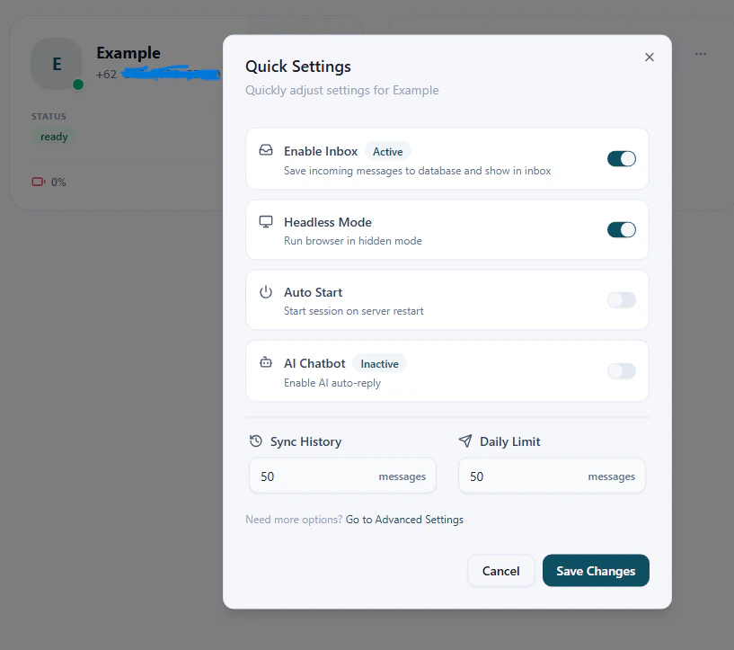This screenshot has width=734, height=650.
Task: Click the clock icon next to Sync History
Action: pyautogui.click(x=257, y=441)
